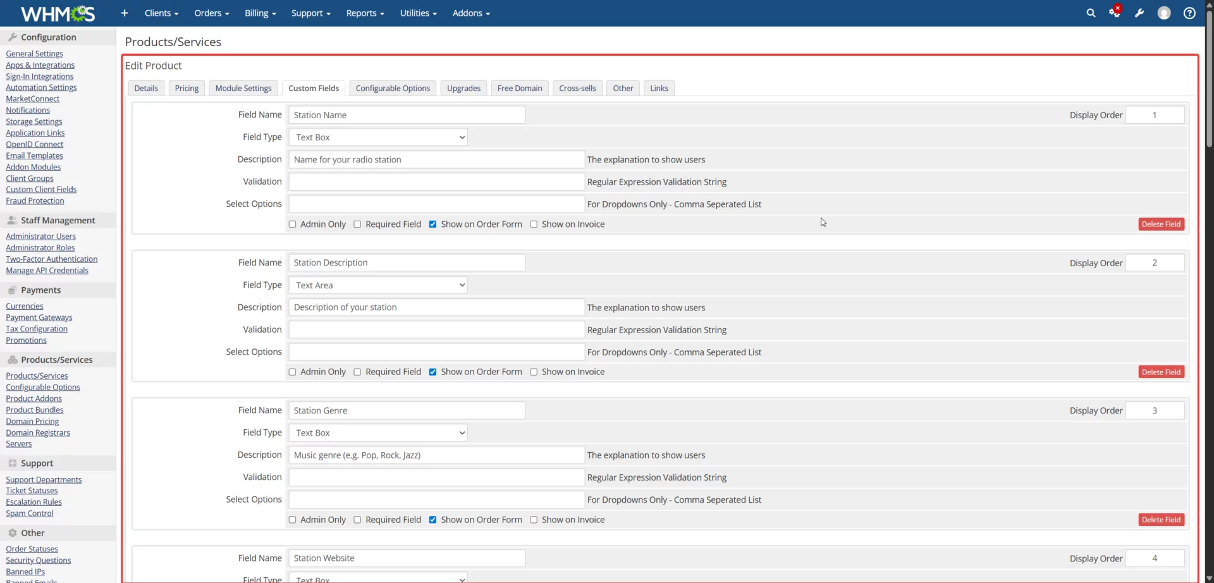Open System Settings via the wrench icon
The image size is (1214, 583).
[x=1139, y=13]
